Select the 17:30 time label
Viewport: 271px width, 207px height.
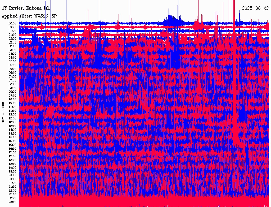coord(12,156)
